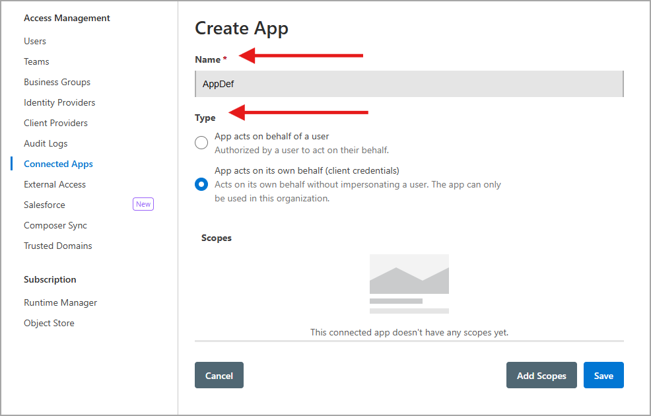Click the Add Scopes button
This screenshot has height=416, width=651.
click(x=541, y=375)
